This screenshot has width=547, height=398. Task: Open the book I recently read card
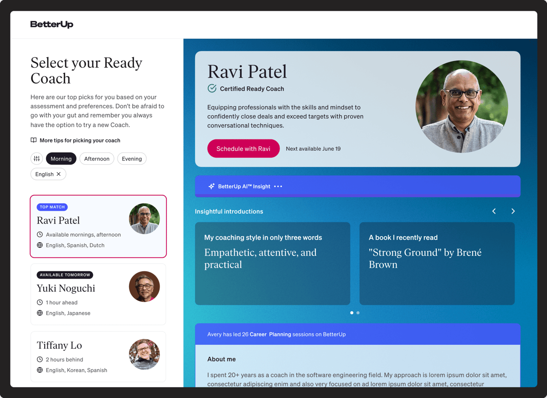coord(437,263)
